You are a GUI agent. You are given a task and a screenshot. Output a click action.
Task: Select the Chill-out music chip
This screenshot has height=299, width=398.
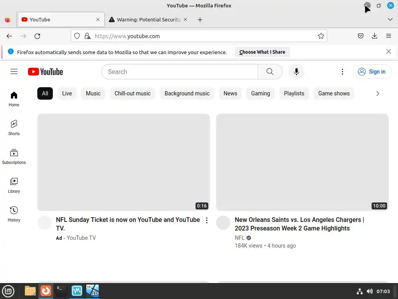pos(133,93)
